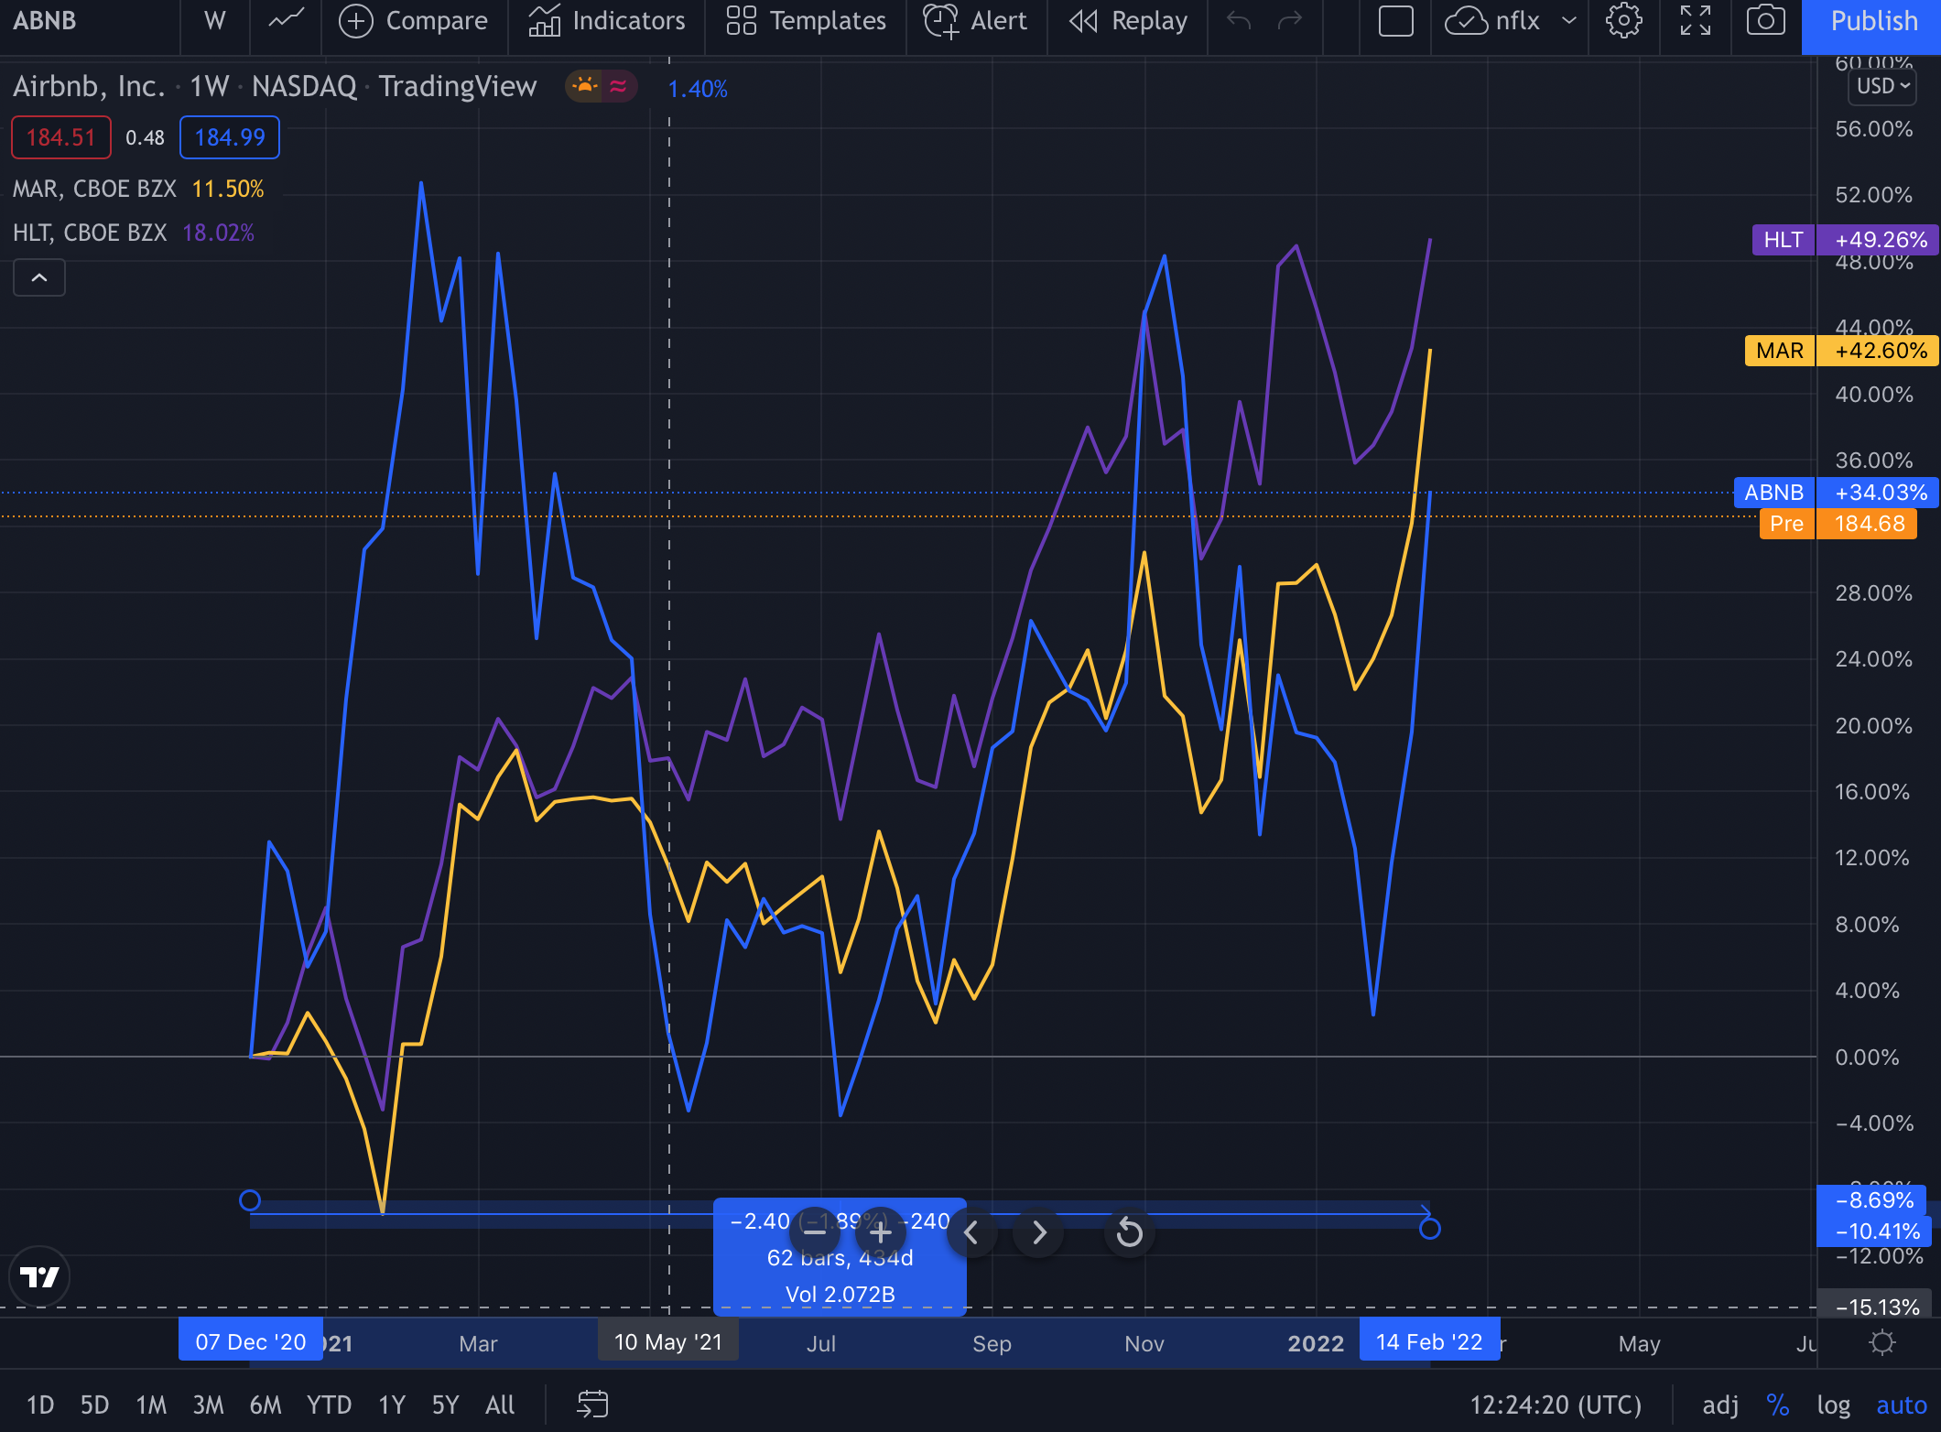Click the Compare button
Screen dimensions: 1941x1432
(413, 20)
